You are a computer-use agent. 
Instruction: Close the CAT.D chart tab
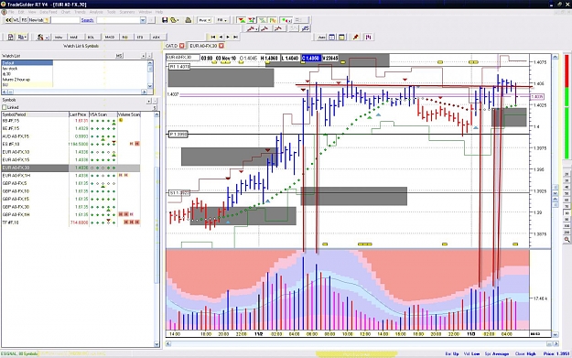tap(182, 46)
